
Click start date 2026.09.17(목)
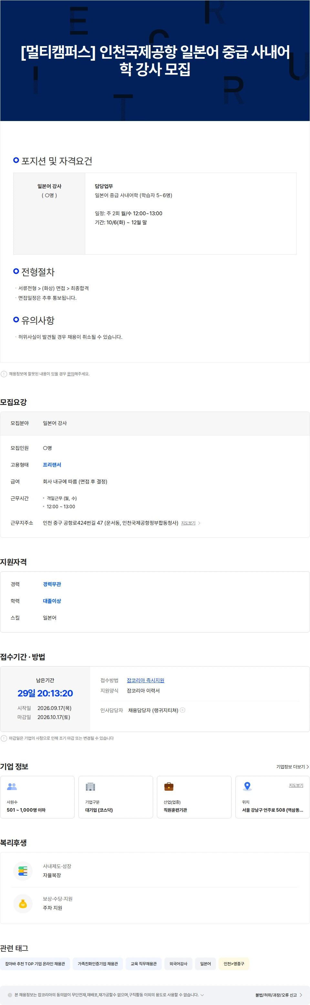point(54,708)
